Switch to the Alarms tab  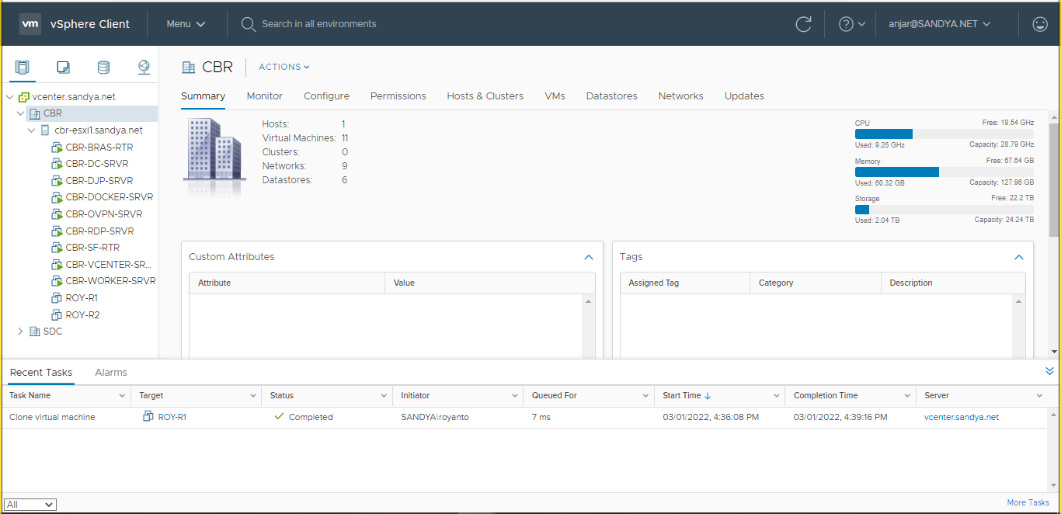point(111,373)
